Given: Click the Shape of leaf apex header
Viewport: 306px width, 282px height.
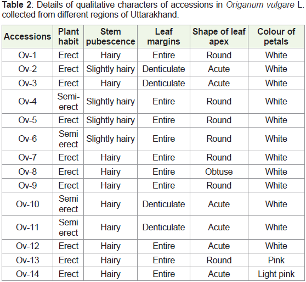Looking at the screenshot, I should 219,37.
